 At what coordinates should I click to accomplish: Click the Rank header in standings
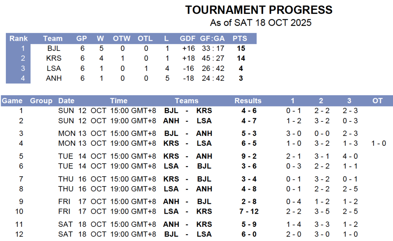pyautogui.click(x=19, y=39)
